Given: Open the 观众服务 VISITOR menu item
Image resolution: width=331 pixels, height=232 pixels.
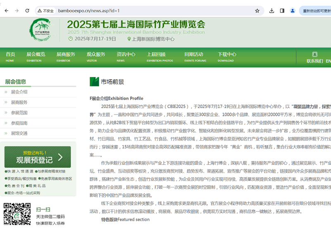Looking at the screenshot, I should point(96,57).
